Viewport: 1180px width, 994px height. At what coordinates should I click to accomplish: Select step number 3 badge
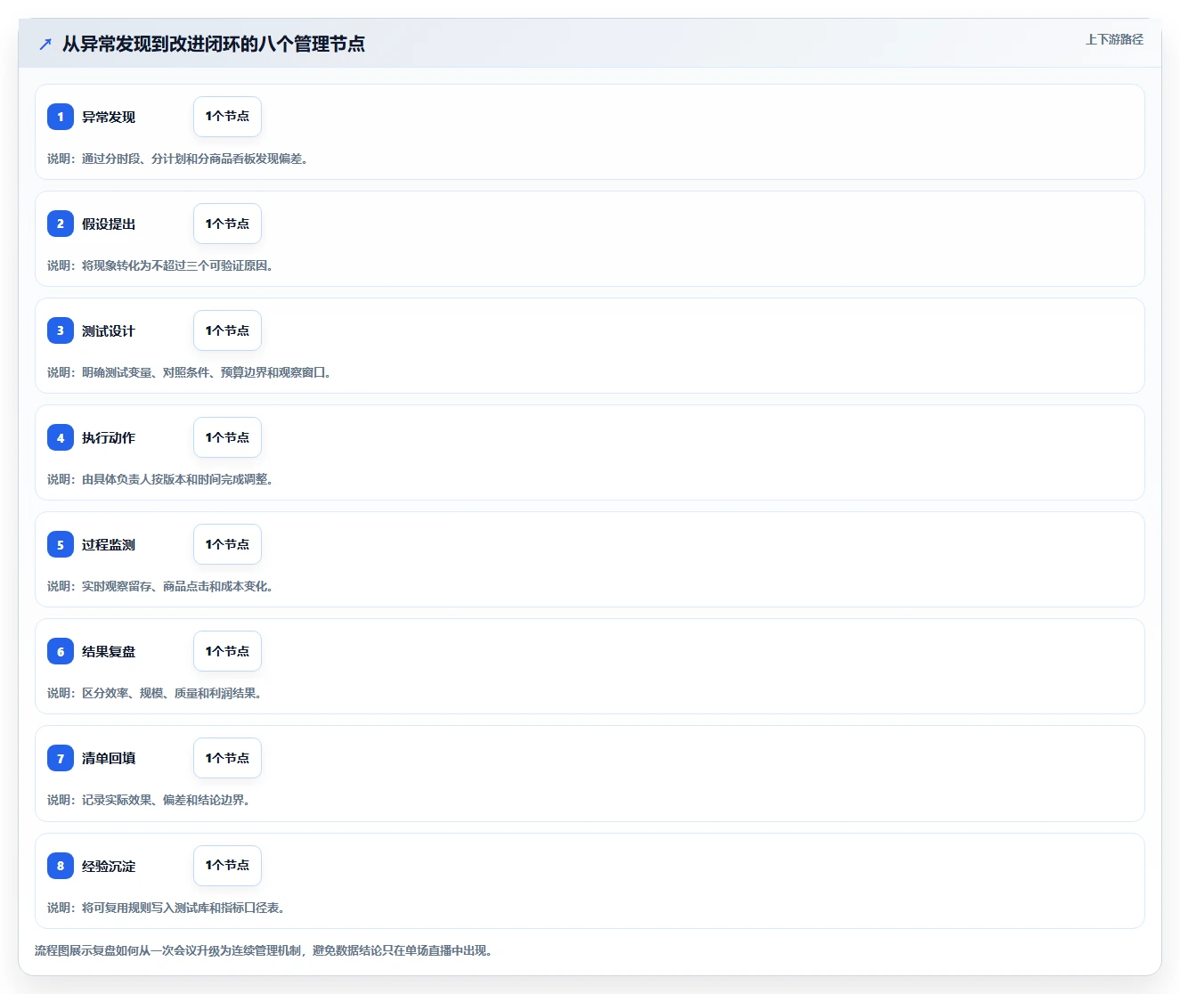(x=61, y=330)
